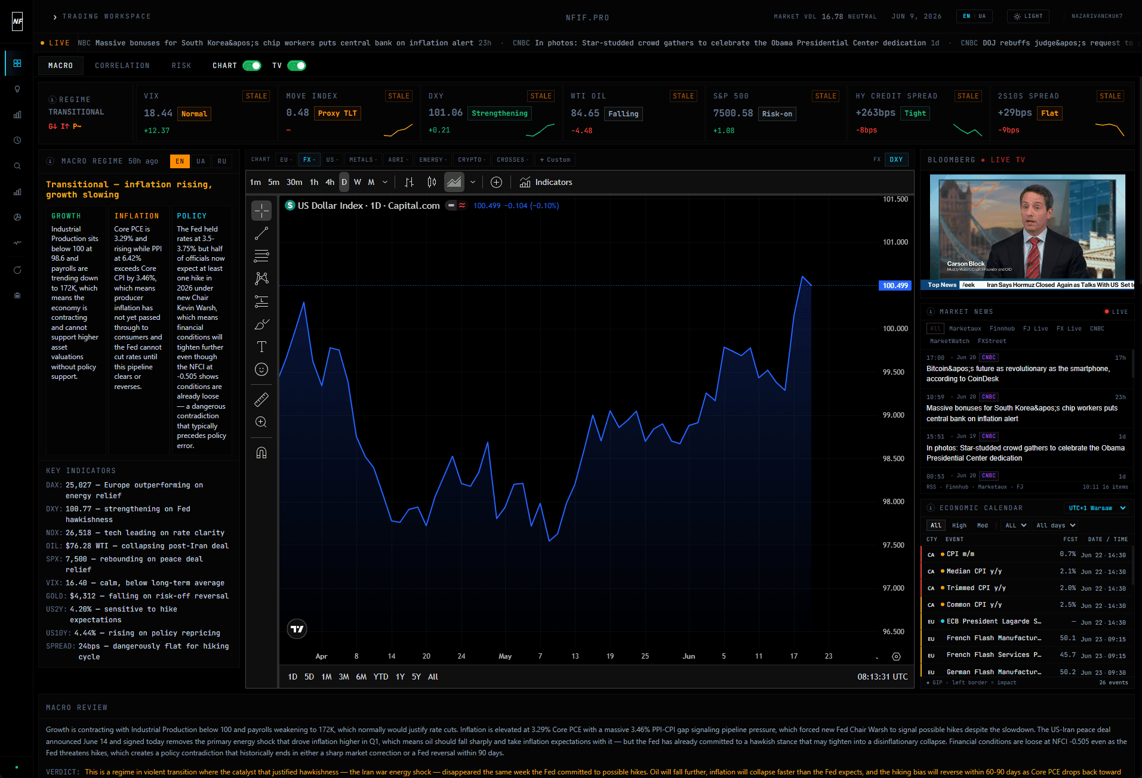Open the METALS chart group dropdown
Image resolution: width=1142 pixels, height=778 pixels.
pos(362,160)
